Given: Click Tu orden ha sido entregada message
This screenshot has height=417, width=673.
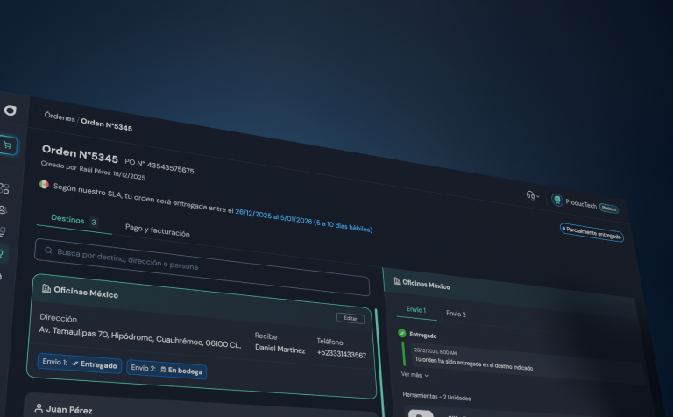Looking at the screenshot, I should (473, 364).
